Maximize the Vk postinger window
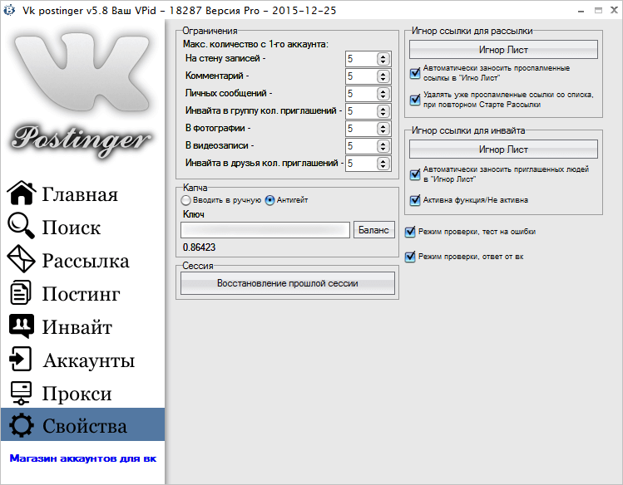 [598, 11]
